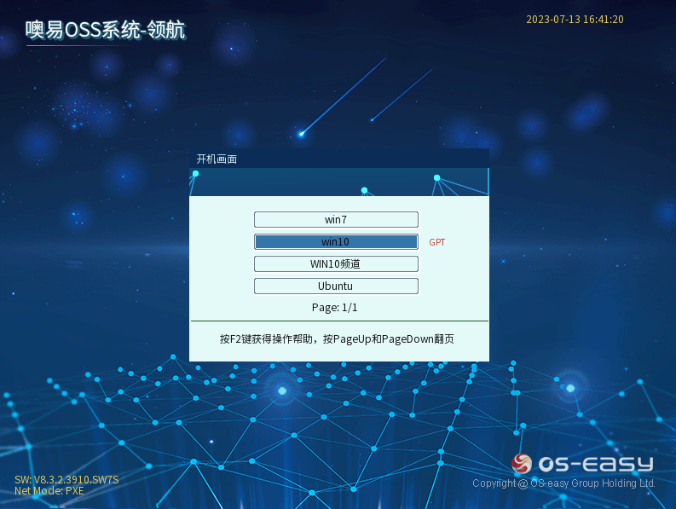
Task: Click the green separator line above help text
Action: coord(338,321)
